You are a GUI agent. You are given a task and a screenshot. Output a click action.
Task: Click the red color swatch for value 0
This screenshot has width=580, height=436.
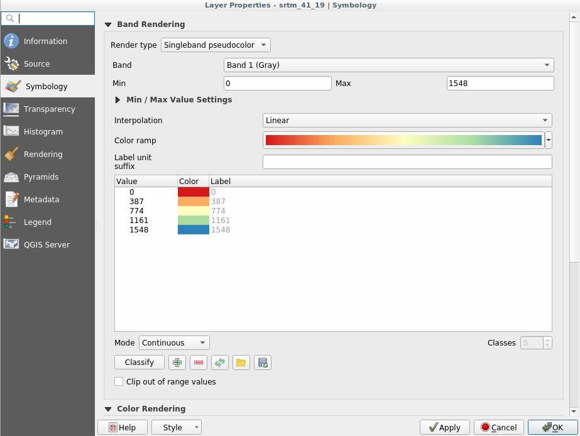tap(194, 192)
